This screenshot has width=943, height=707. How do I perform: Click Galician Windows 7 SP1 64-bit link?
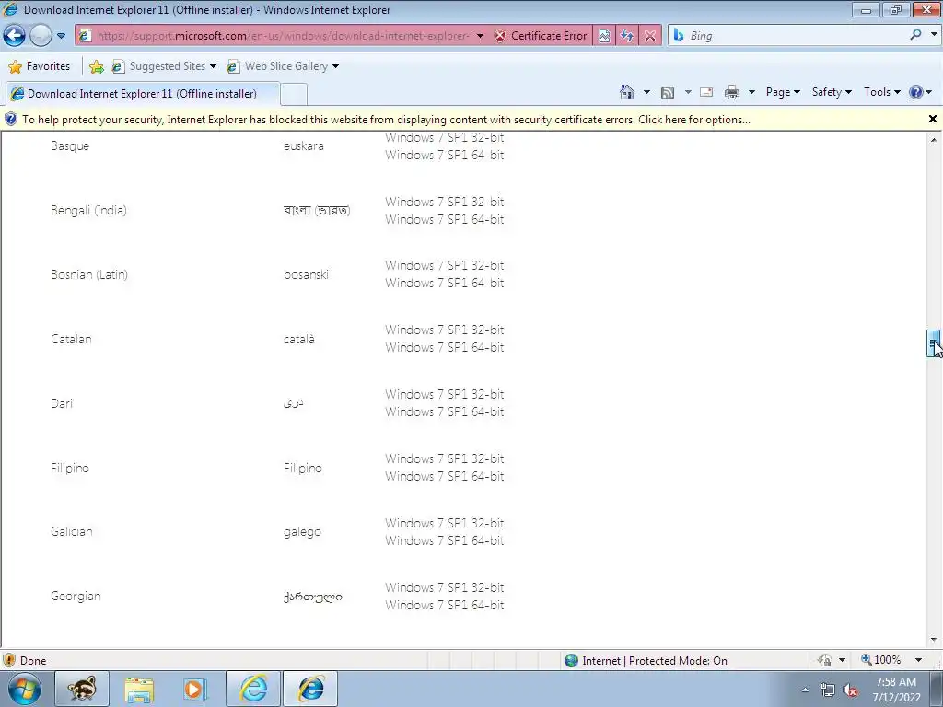pyautogui.click(x=445, y=540)
